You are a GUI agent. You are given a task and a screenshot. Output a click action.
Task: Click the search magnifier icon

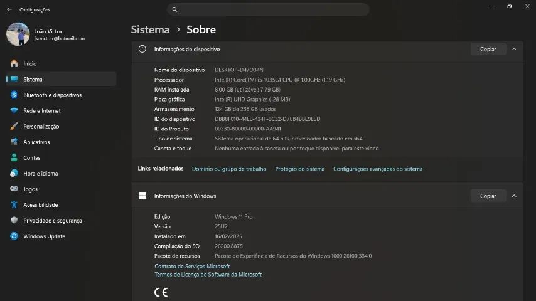[x=174, y=9]
